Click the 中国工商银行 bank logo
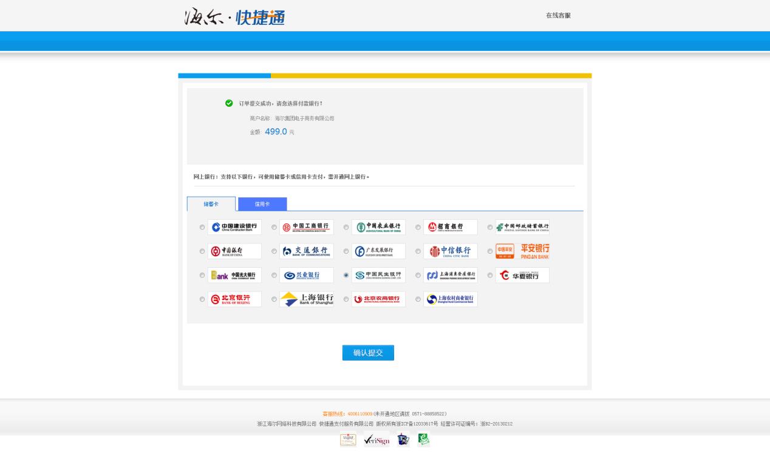This screenshot has height=456, width=770. coord(307,227)
